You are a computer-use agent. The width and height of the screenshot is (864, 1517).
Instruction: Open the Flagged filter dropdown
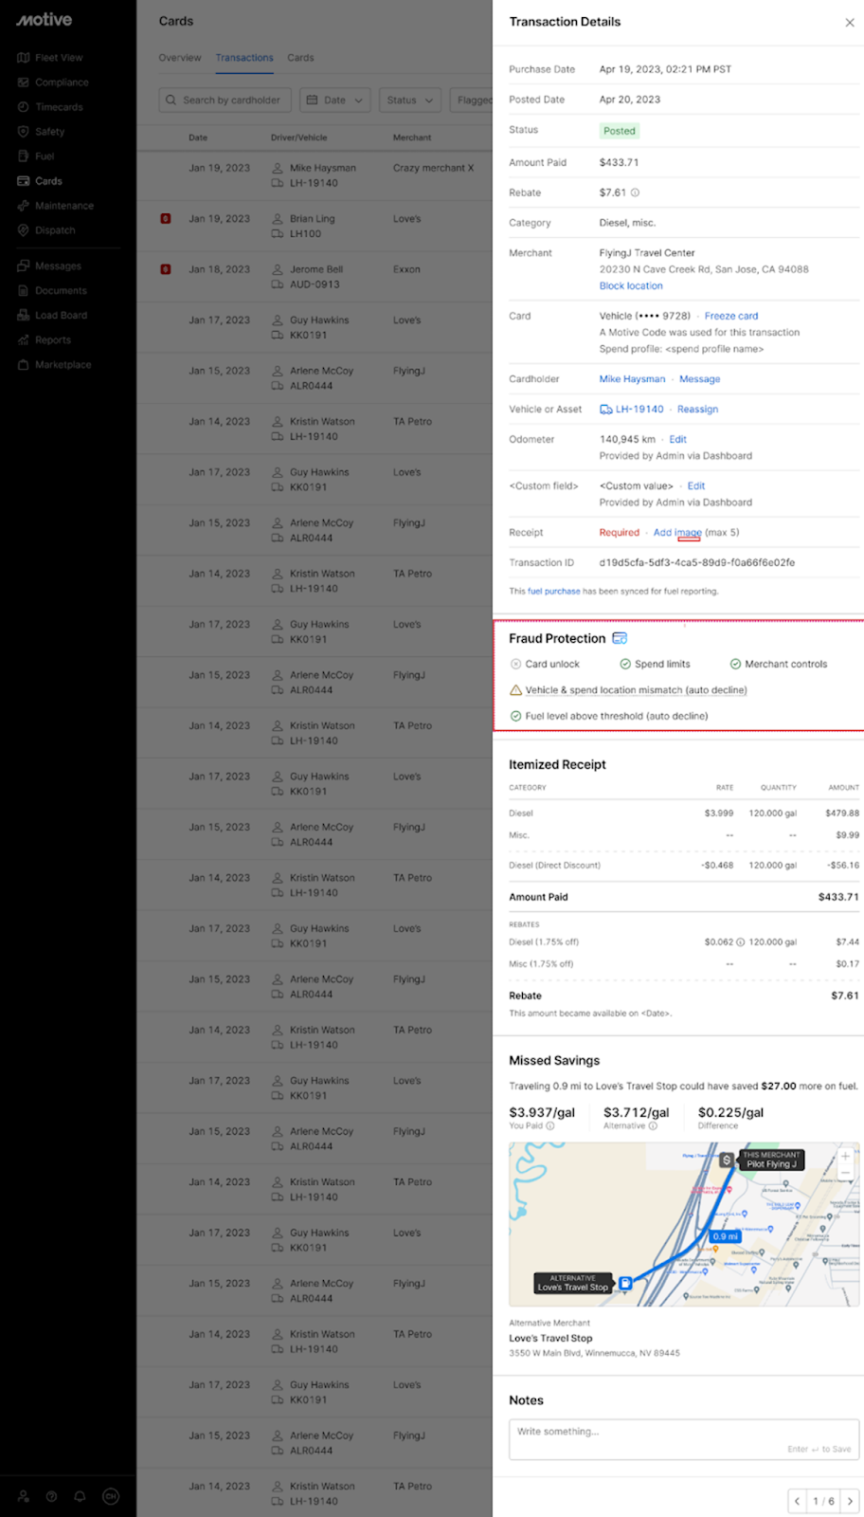tap(472, 100)
